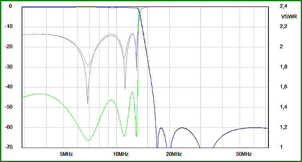The image size is (302, 162).
Task: Click the stopband lobe peak after 20MHz
Action: tap(182, 128)
